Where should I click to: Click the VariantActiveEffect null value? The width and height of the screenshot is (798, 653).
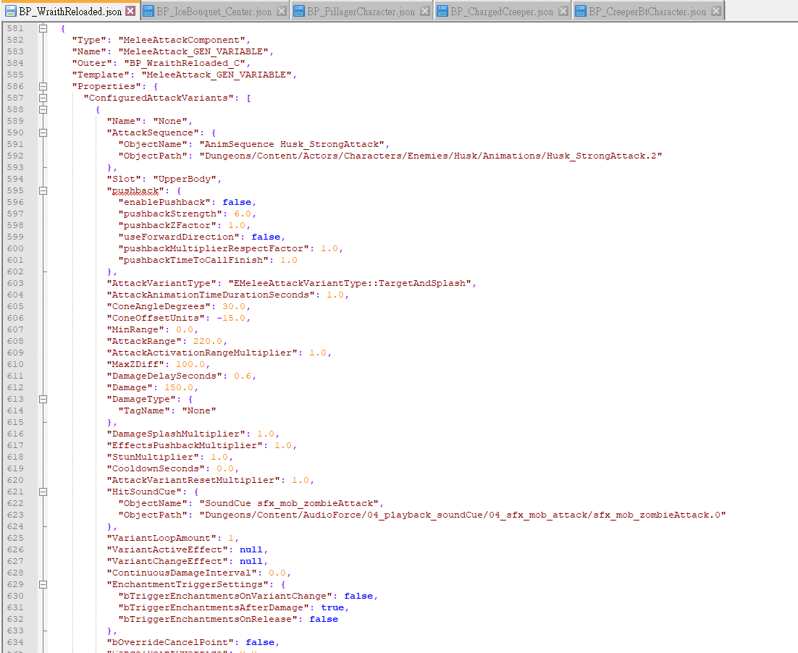click(x=251, y=549)
